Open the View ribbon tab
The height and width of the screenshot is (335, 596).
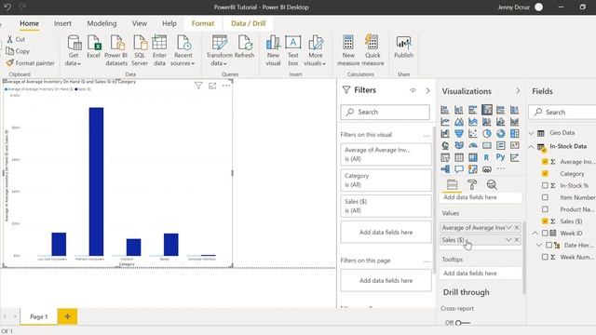[140, 23]
